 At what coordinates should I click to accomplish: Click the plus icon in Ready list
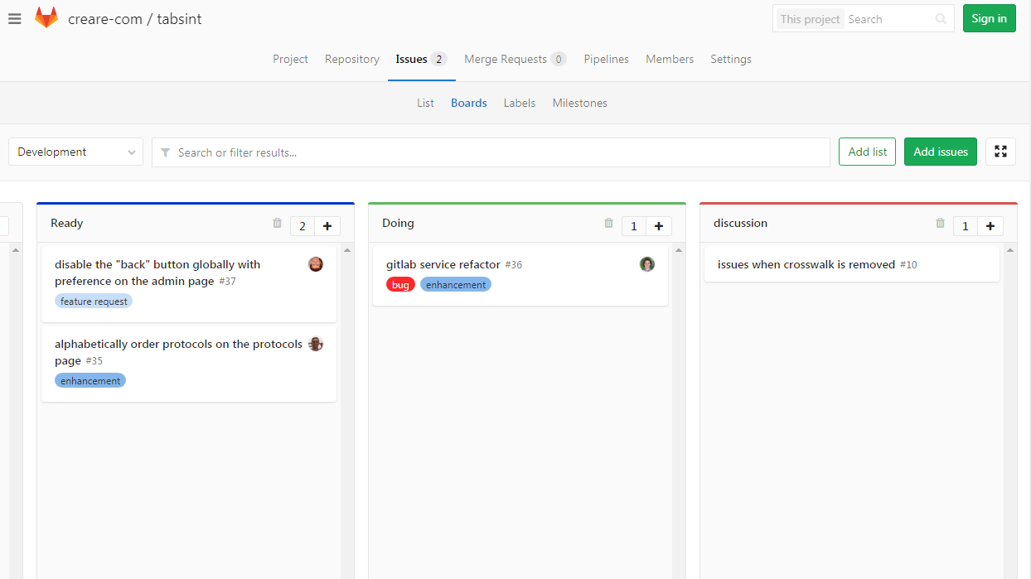327,226
